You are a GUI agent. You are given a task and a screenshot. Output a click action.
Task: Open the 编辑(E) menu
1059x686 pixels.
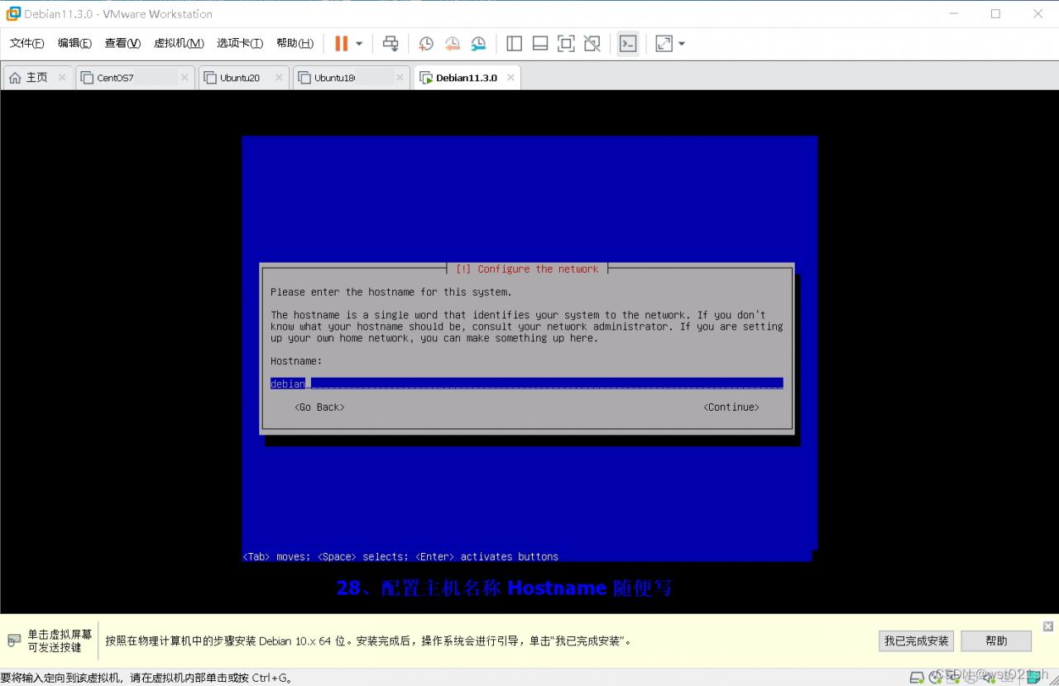pyautogui.click(x=74, y=44)
